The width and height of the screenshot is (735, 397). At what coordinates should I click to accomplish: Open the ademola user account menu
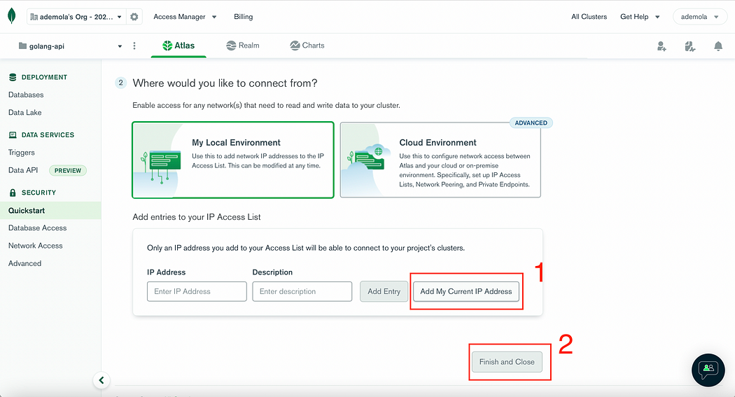coord(700,17)
